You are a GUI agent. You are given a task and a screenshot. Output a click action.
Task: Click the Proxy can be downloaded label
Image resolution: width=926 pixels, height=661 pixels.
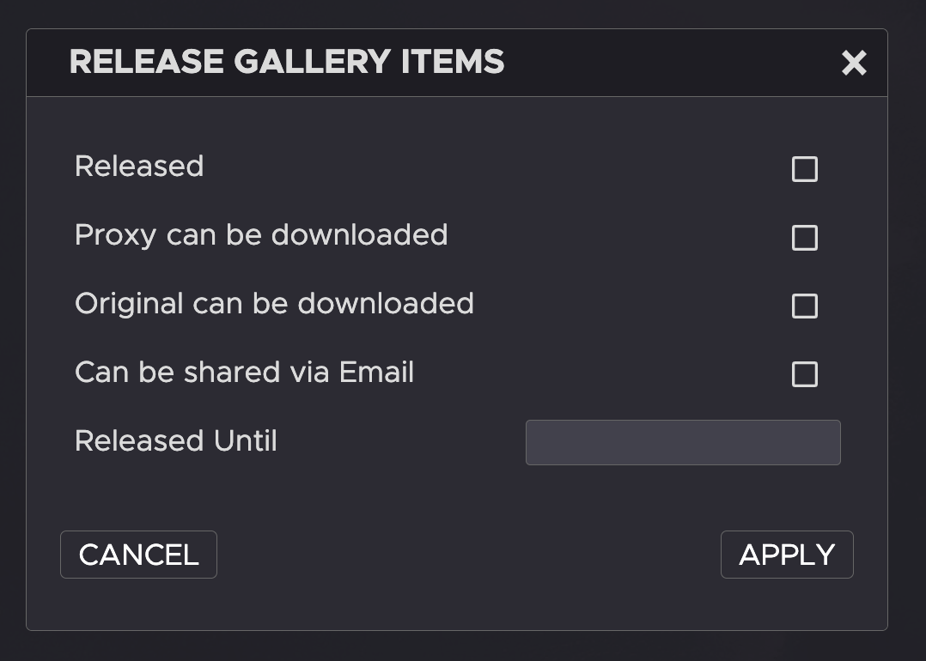[261, 234]
